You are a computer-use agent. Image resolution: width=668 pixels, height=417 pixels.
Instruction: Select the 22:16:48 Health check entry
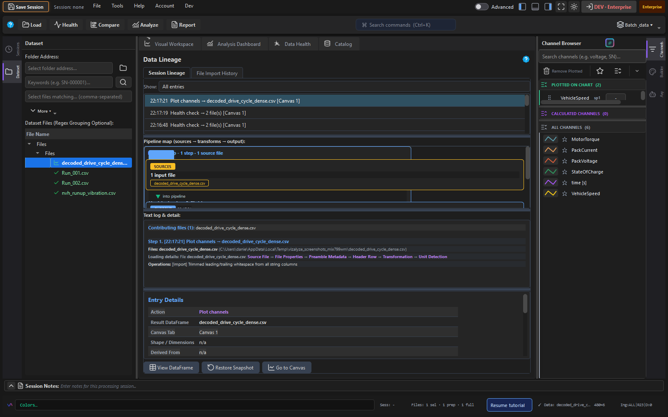pyautogui.click(x=334, y=125)
